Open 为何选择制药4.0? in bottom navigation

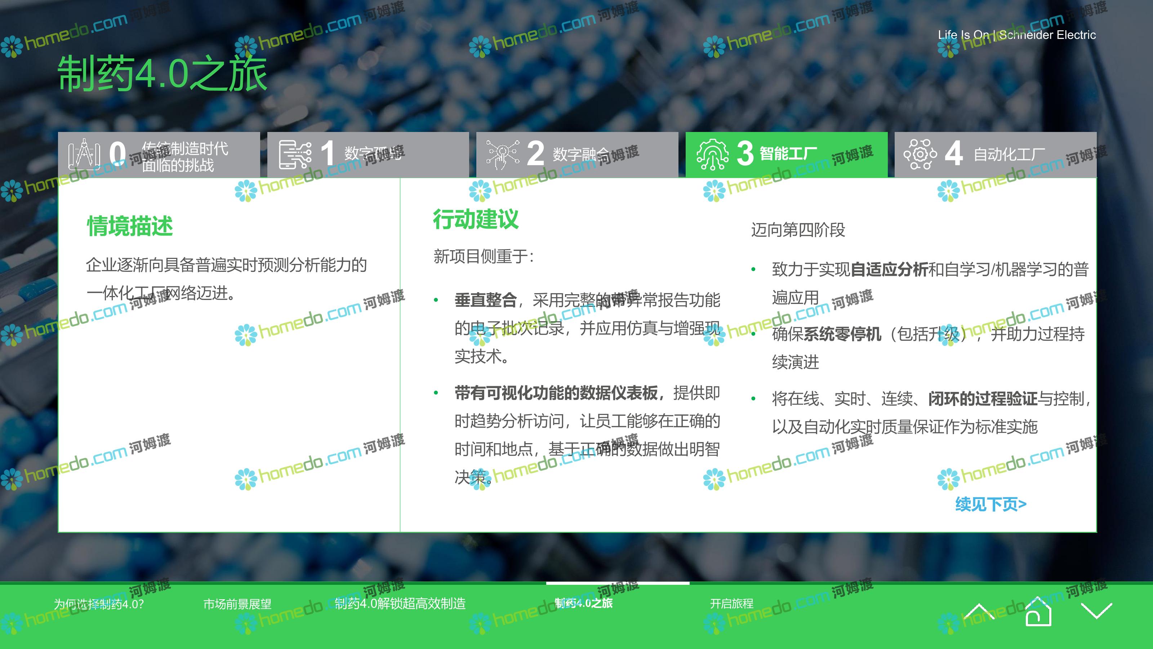[98, 604]
